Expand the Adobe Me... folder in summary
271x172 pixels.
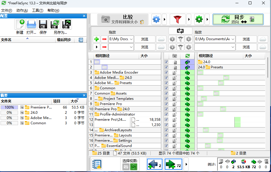coord(22,118)
